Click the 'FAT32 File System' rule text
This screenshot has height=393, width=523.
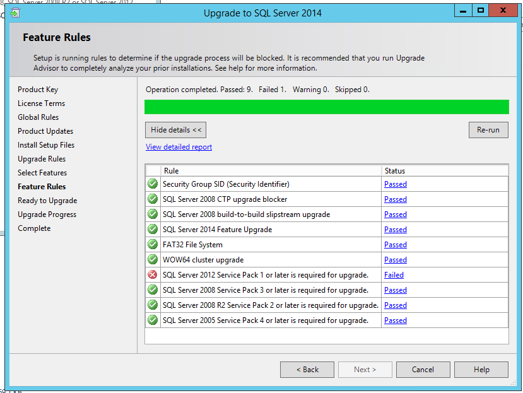pyautogui.click(x=192, y=245)
